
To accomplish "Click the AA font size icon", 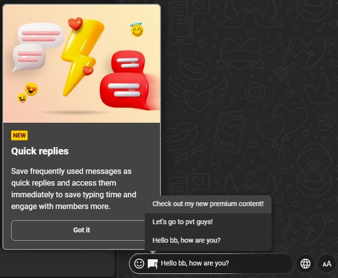I will 327,264.
